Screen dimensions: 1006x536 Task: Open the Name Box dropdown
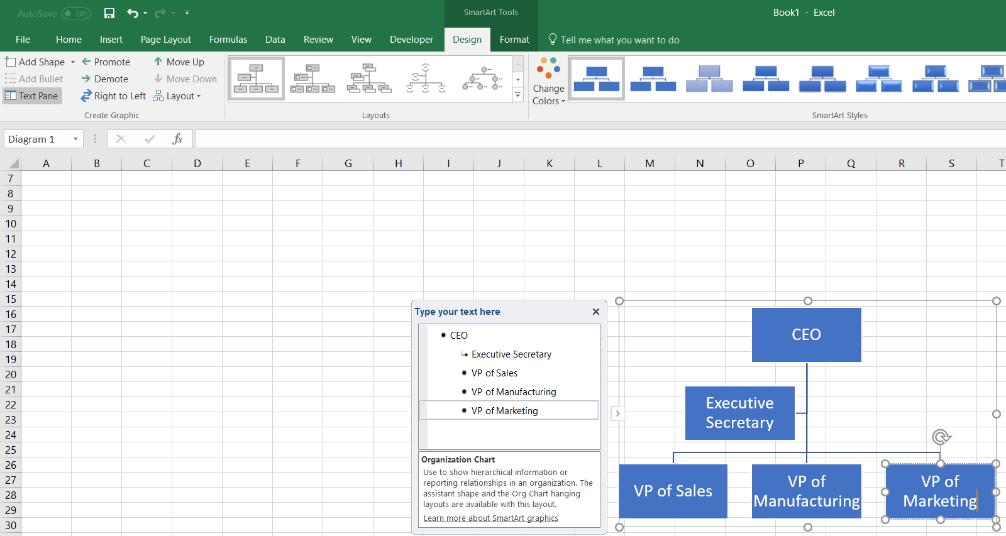(x=75, y=139)
